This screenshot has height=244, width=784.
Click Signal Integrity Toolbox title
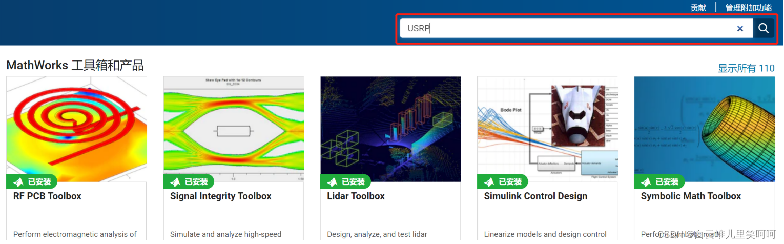point(221,196)
